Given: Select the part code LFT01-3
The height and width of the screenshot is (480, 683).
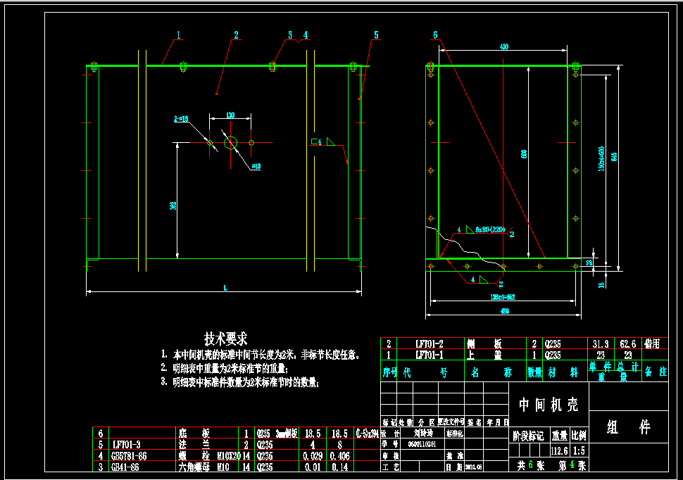Looking at the screenshot, I should (126, 445).
